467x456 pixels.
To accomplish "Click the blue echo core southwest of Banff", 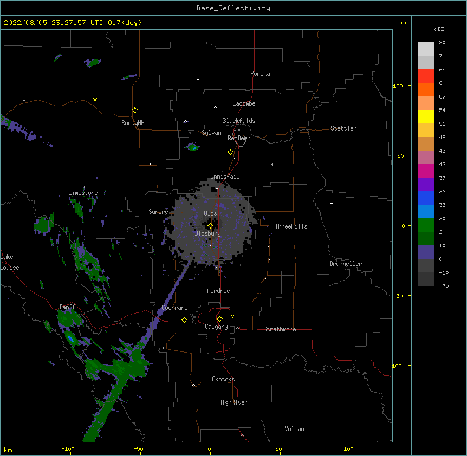I will 70,338.
